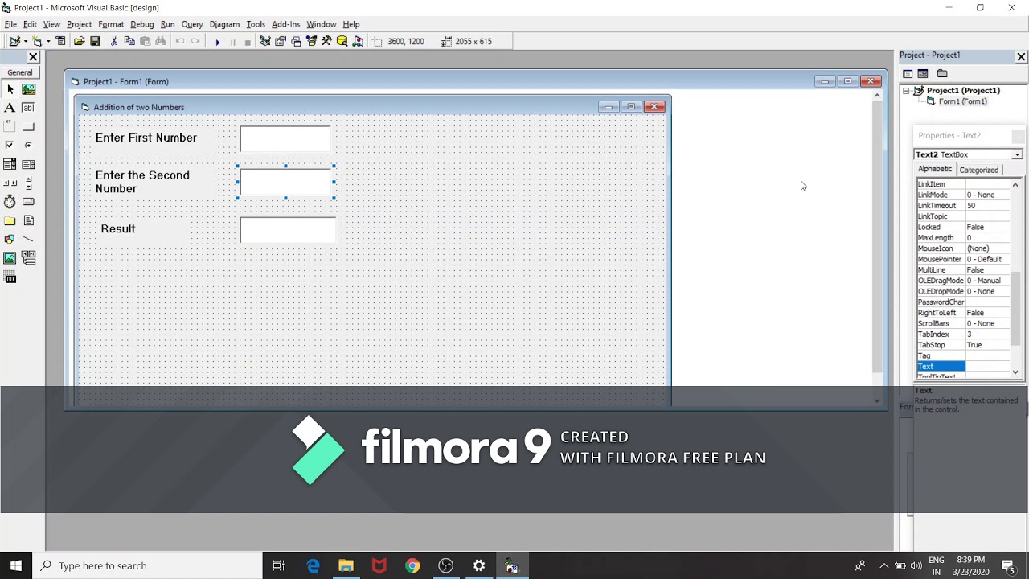Select the OptionButton tool in the toolbox

coord(28,145)
